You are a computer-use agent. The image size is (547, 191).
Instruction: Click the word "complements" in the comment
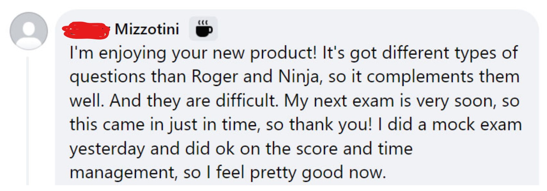420,77
